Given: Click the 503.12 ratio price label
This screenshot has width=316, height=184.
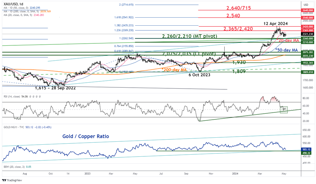Looking at the screenshot, I should coord(306,149).
